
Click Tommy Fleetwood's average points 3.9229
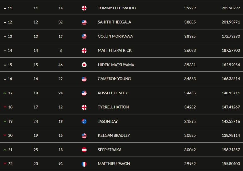click(190, 8)
